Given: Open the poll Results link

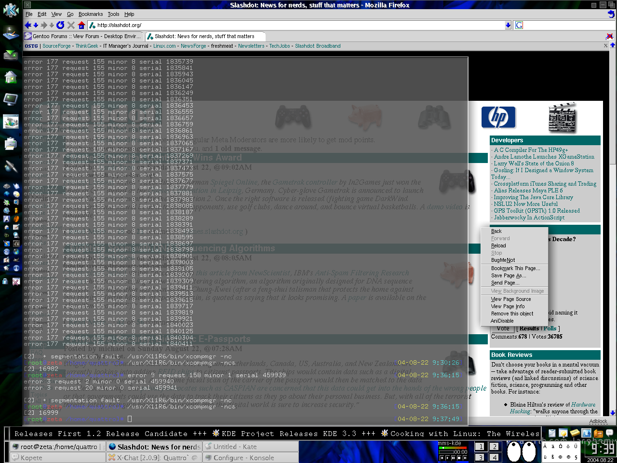Looking at the screenshot, I should tap(529, 328).
